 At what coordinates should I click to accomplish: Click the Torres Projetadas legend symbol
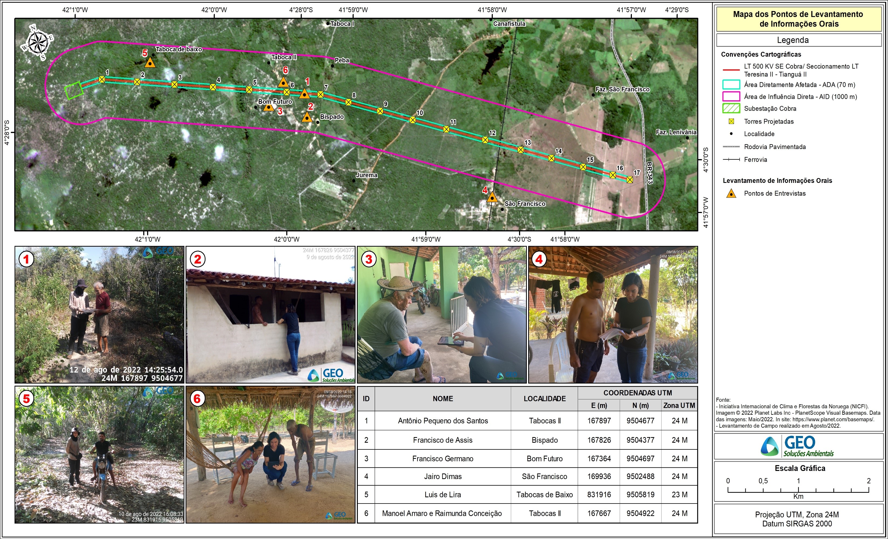(x=731, y=122)
